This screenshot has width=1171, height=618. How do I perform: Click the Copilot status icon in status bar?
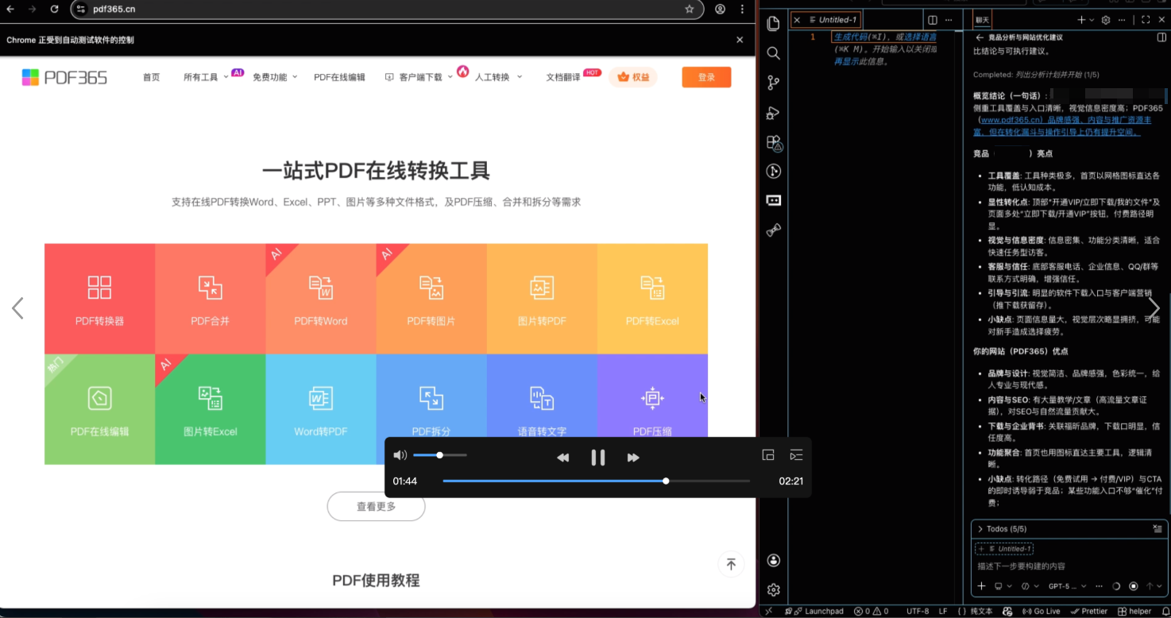1007,611
